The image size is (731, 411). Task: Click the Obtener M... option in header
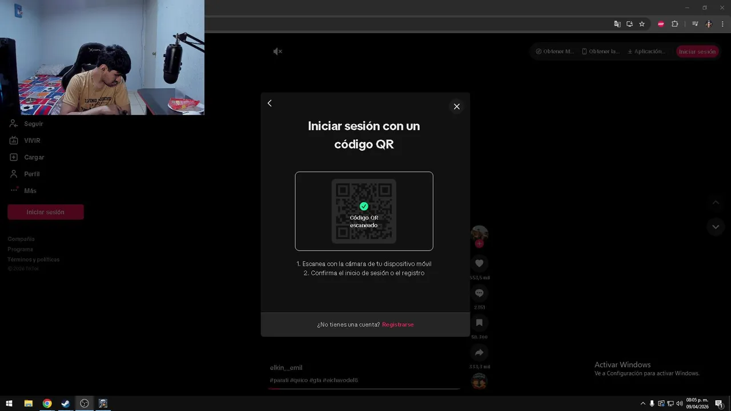[555, 51]
